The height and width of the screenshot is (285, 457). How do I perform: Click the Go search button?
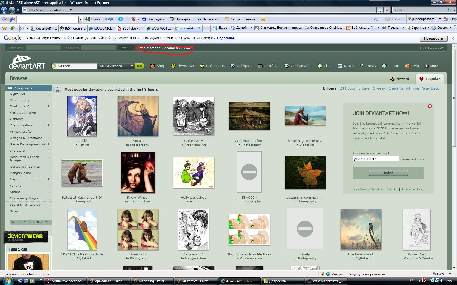coord(139,66)
